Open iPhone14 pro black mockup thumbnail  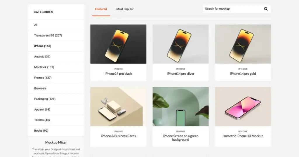click(x=118, y=44)
